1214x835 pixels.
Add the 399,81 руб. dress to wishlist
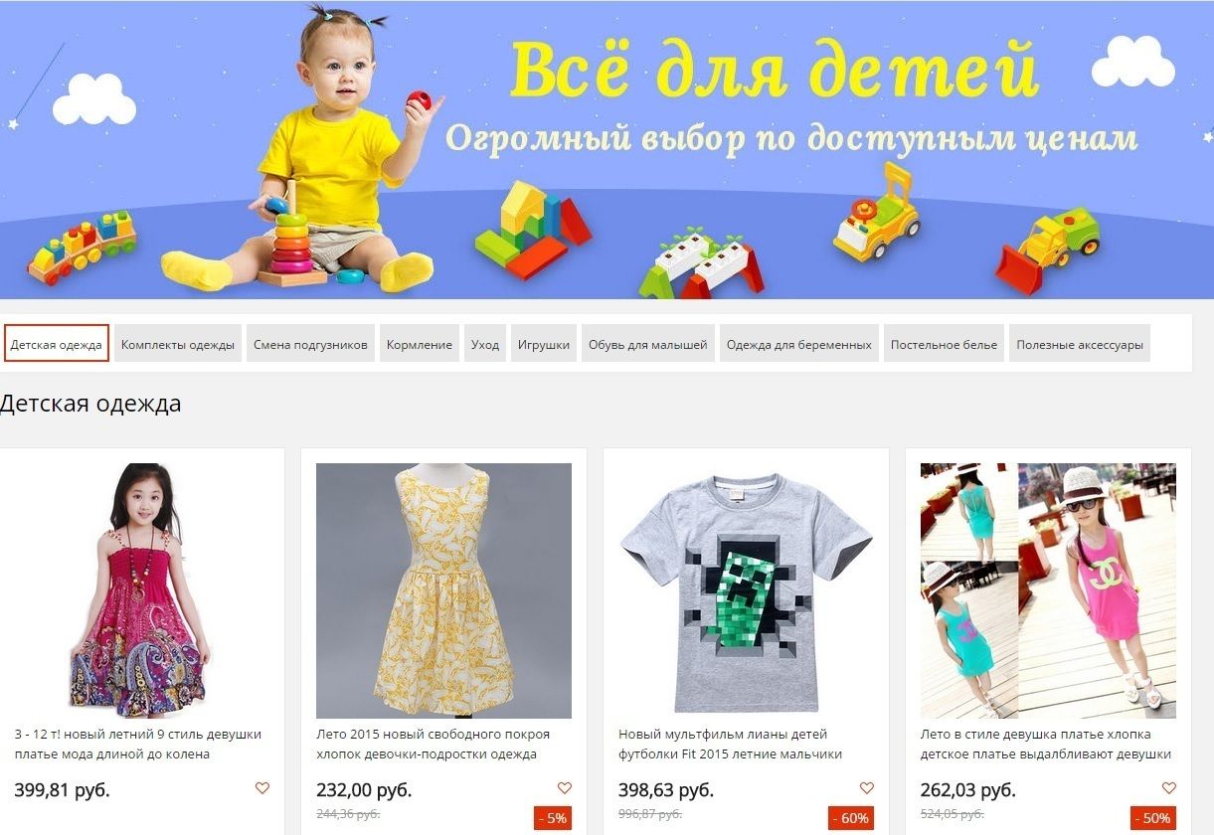click(x=262, y=788)
